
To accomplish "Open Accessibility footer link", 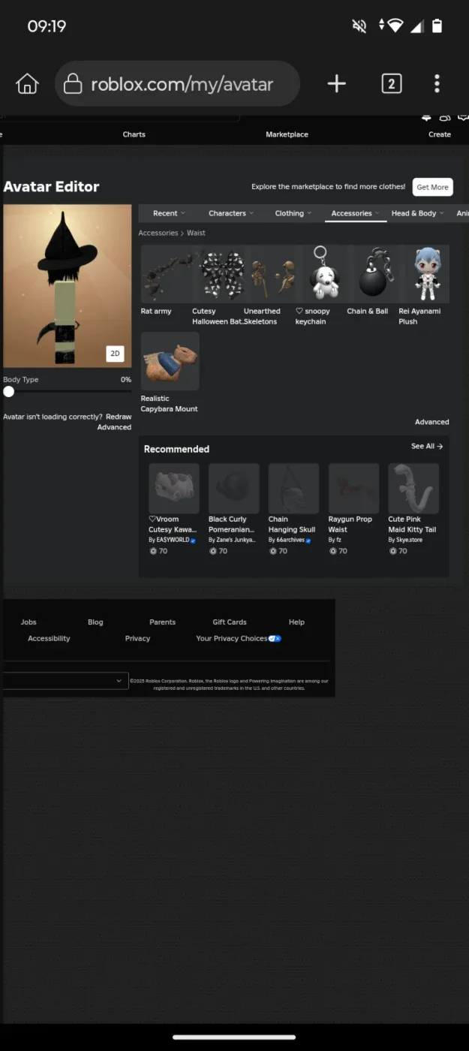I will click(49, 639).
